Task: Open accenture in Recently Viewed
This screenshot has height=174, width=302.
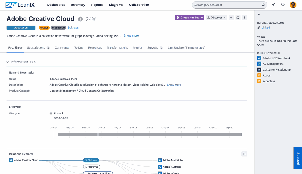Action: [x=269, y=81]
